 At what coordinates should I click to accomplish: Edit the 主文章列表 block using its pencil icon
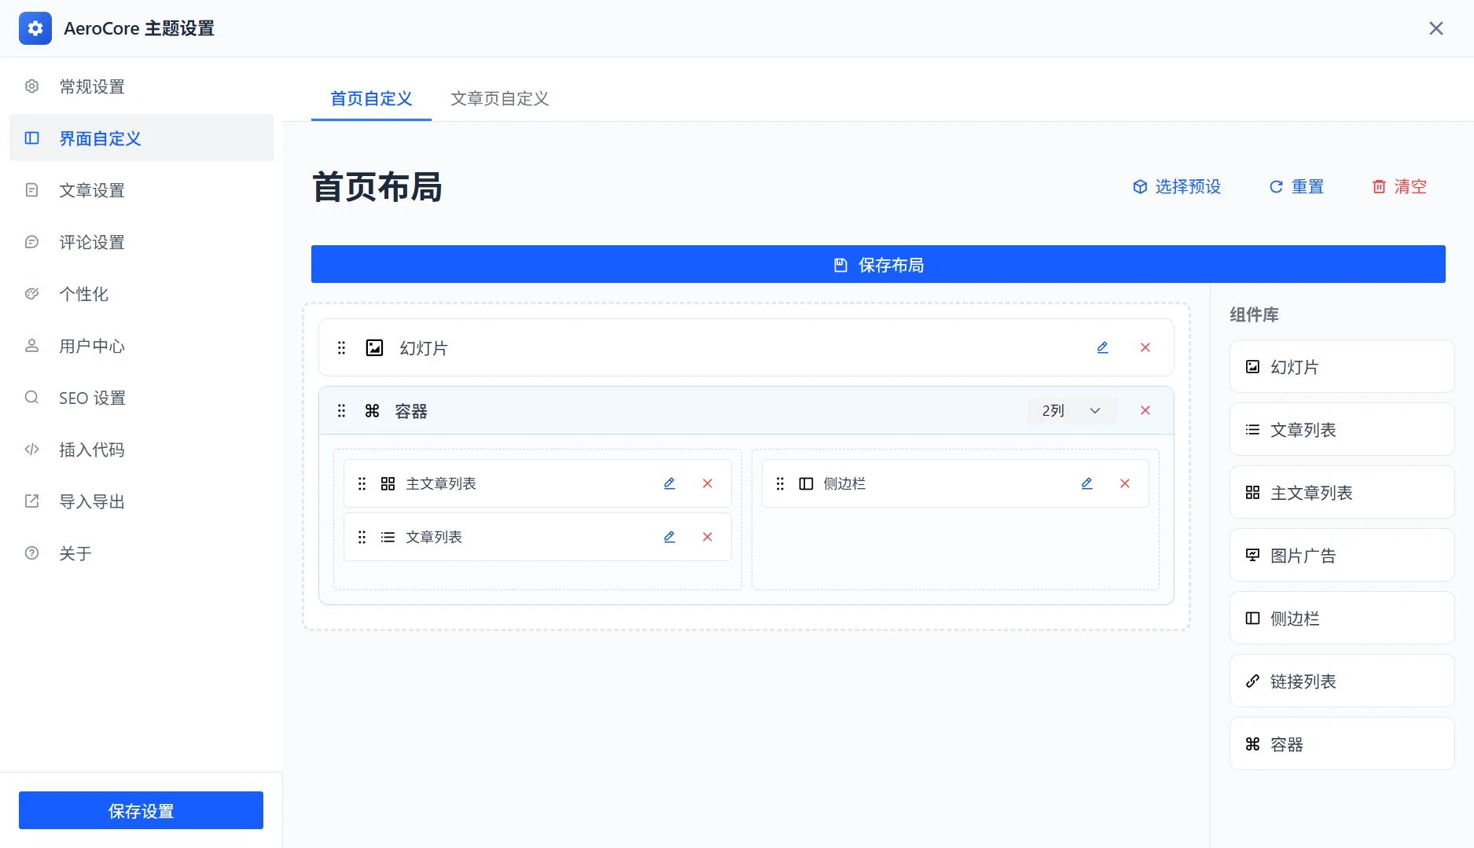tap(669, 483)
